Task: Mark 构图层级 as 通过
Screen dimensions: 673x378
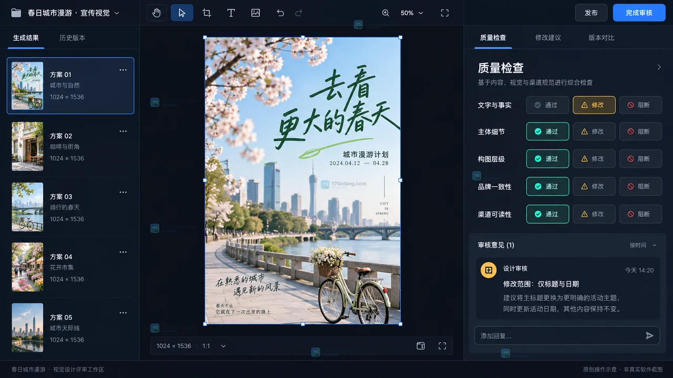Action: (x=547, y=159)
